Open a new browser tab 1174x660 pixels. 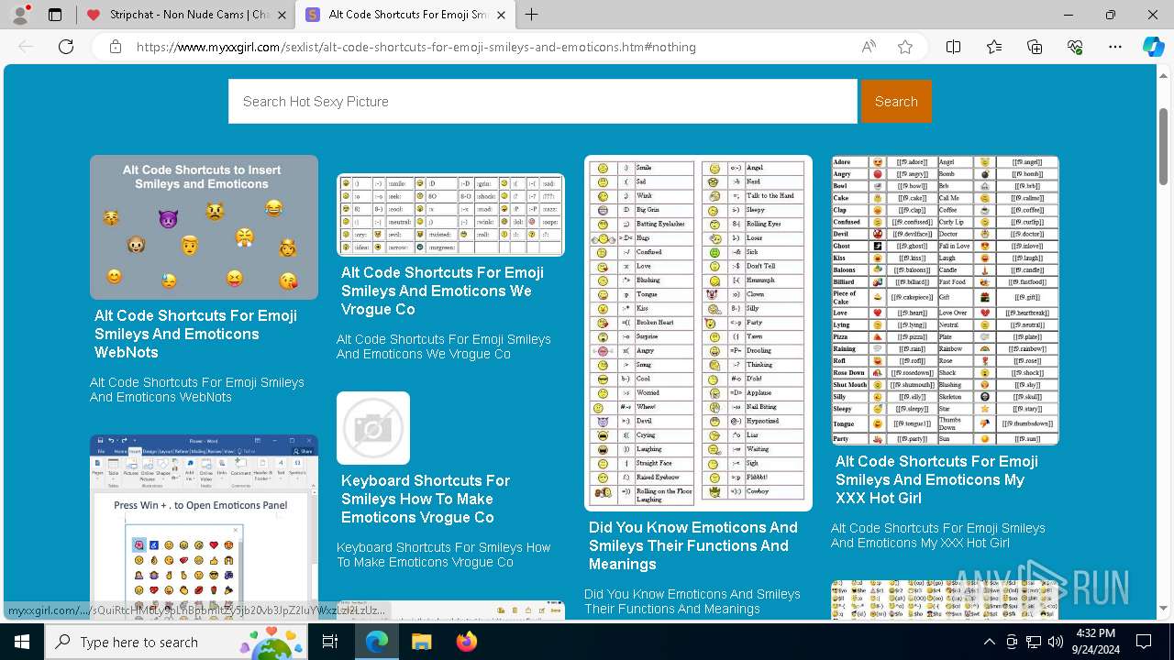click(531, 15)
